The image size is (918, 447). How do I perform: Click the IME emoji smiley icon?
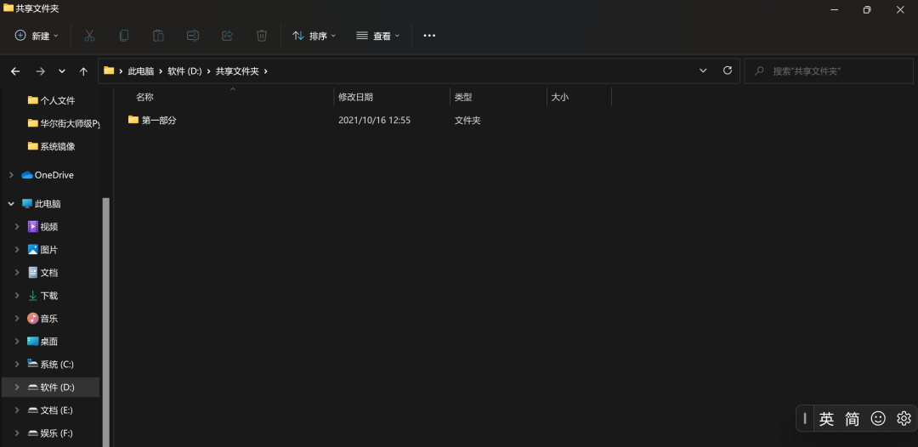click(x=878, y=419)
